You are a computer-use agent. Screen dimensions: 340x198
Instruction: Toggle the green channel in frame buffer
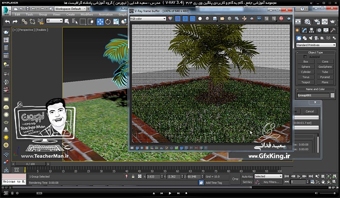[185, 19]
